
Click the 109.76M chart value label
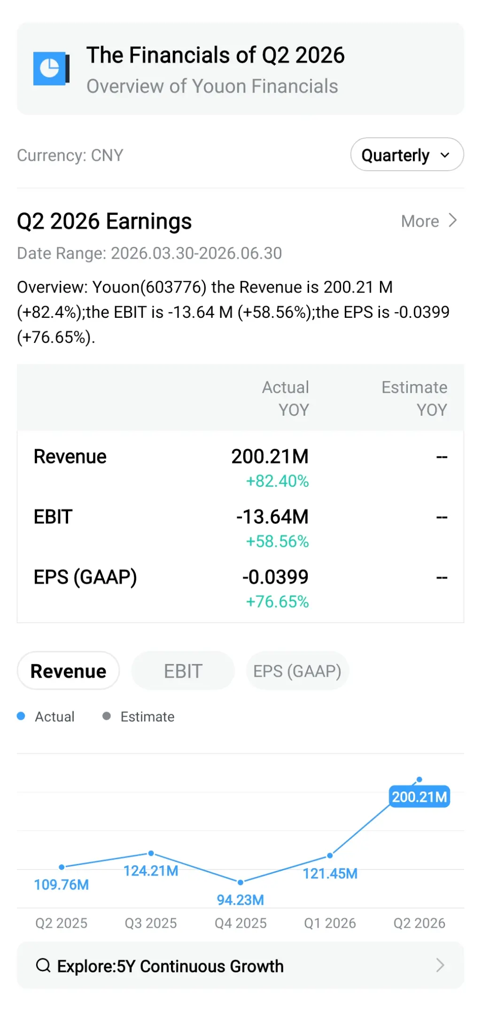(62, 885)
